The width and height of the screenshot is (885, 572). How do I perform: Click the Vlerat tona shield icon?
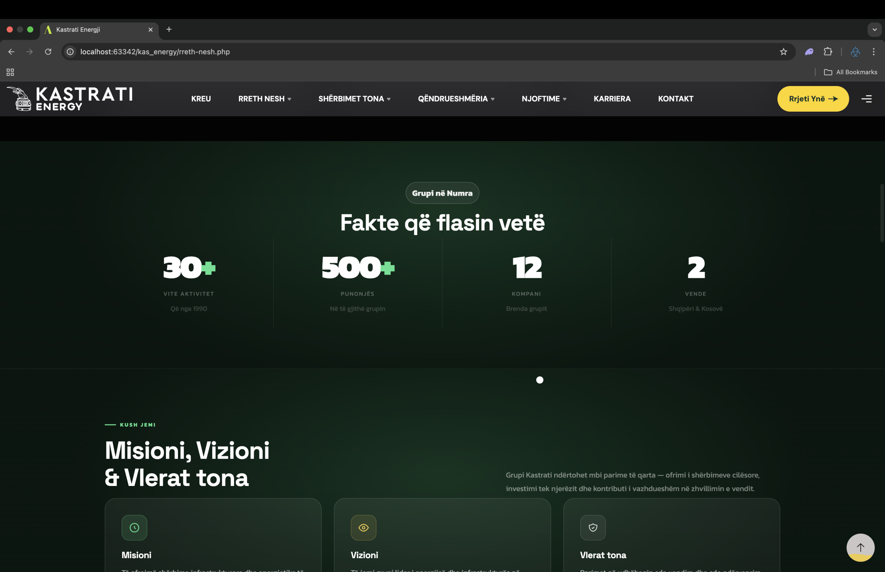click(593, 527)
